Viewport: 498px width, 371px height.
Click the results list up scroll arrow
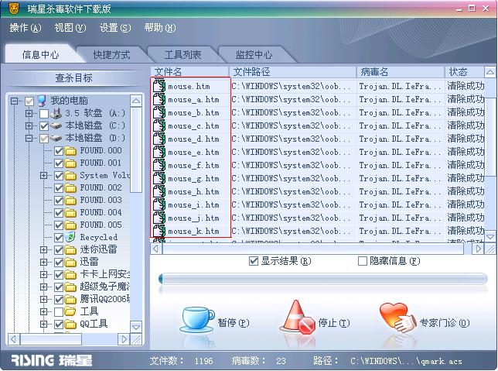(x=490, y=72)
